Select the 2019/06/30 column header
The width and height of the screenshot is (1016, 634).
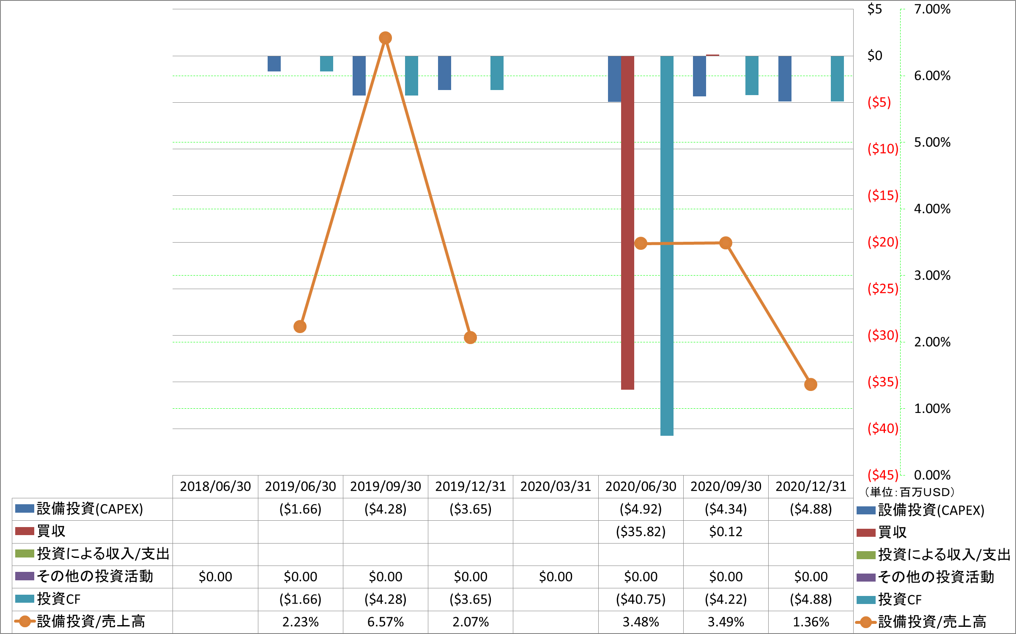pyautogui.click(x=300, y=486)
